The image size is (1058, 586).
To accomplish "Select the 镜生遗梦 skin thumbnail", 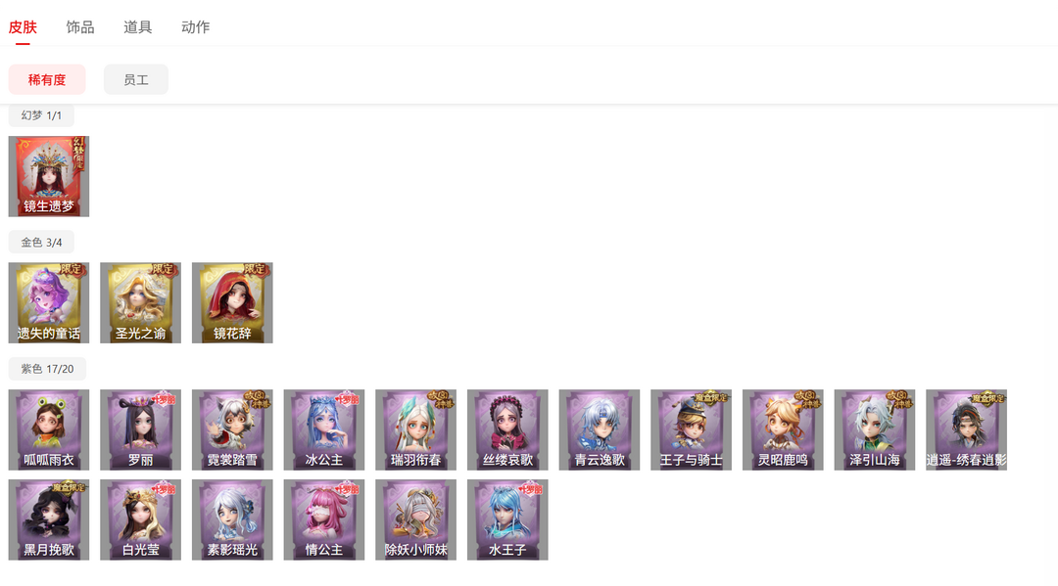I will pyautogui.click(x=49, y=176).
